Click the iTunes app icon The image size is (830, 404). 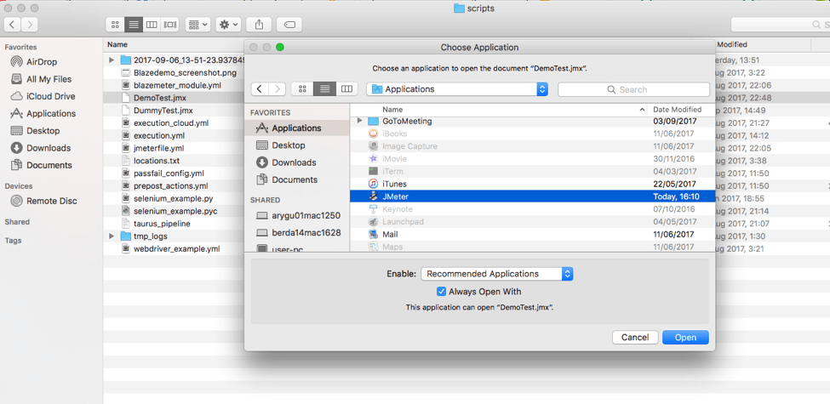pos(374,184)
